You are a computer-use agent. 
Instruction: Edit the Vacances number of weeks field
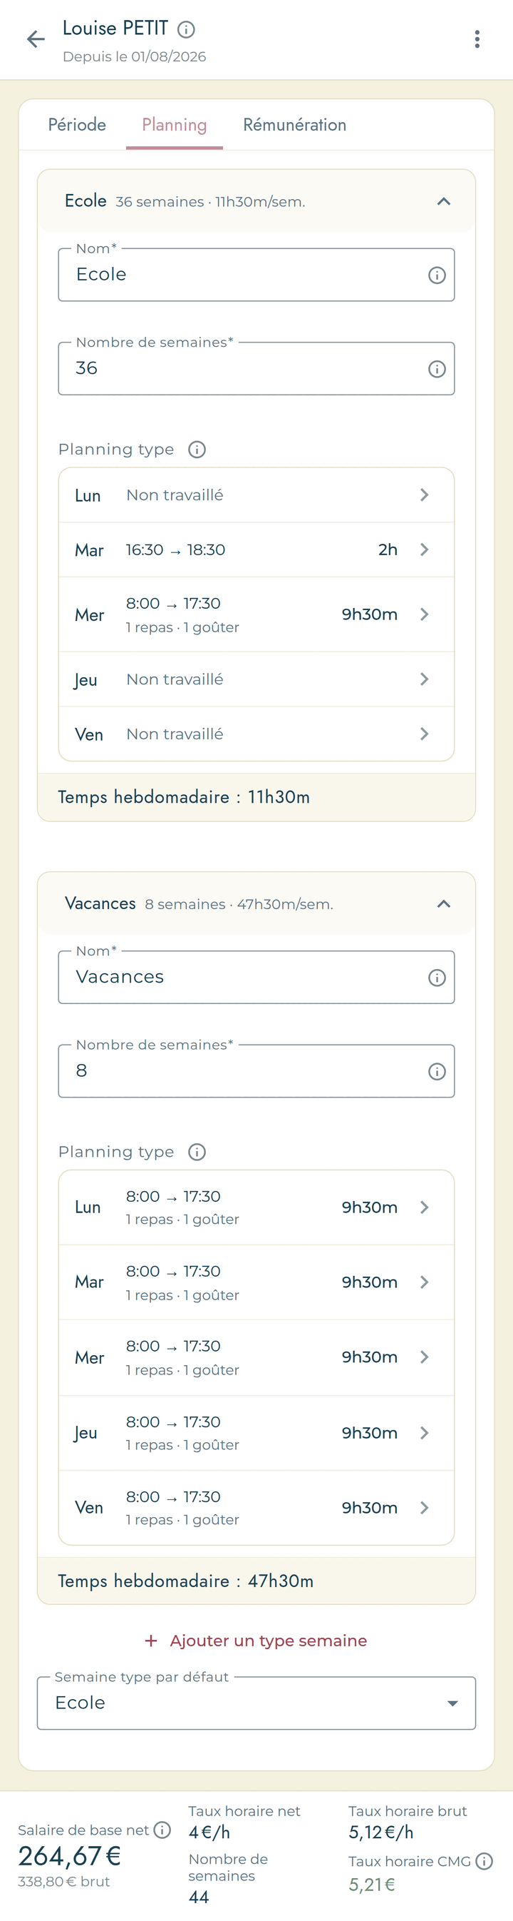[x=256, y=1071]
